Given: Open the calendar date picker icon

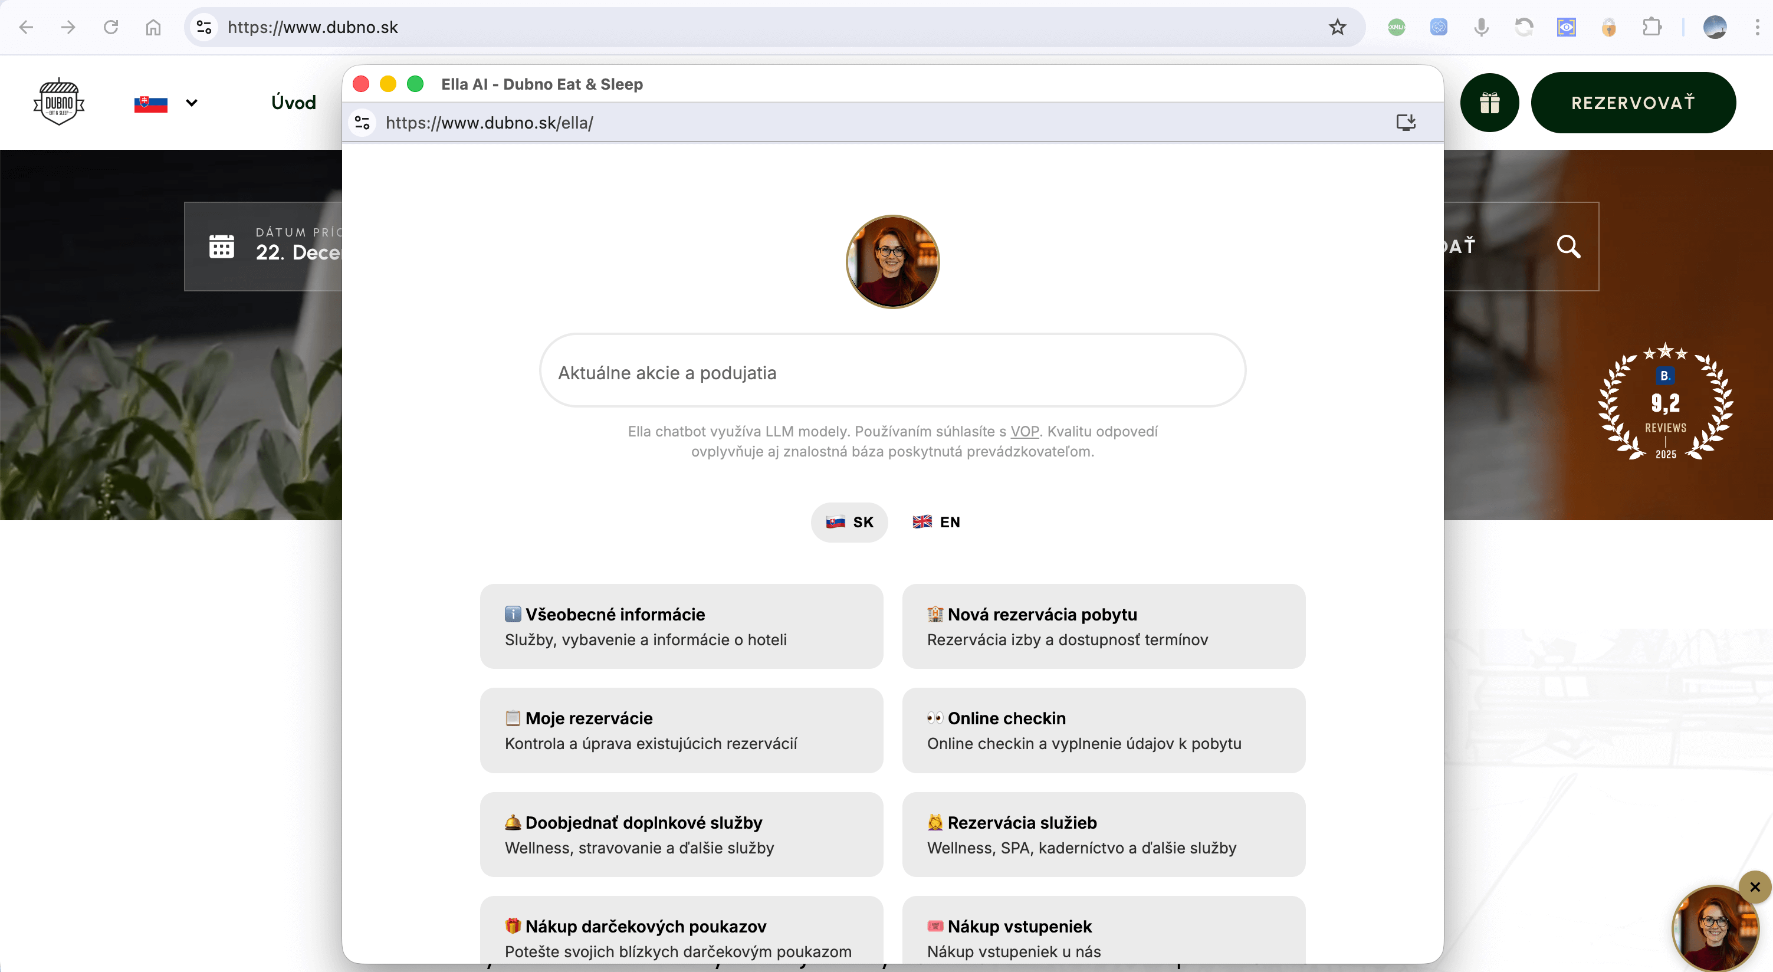Looking at the screenshot, I should click(222, 246).
